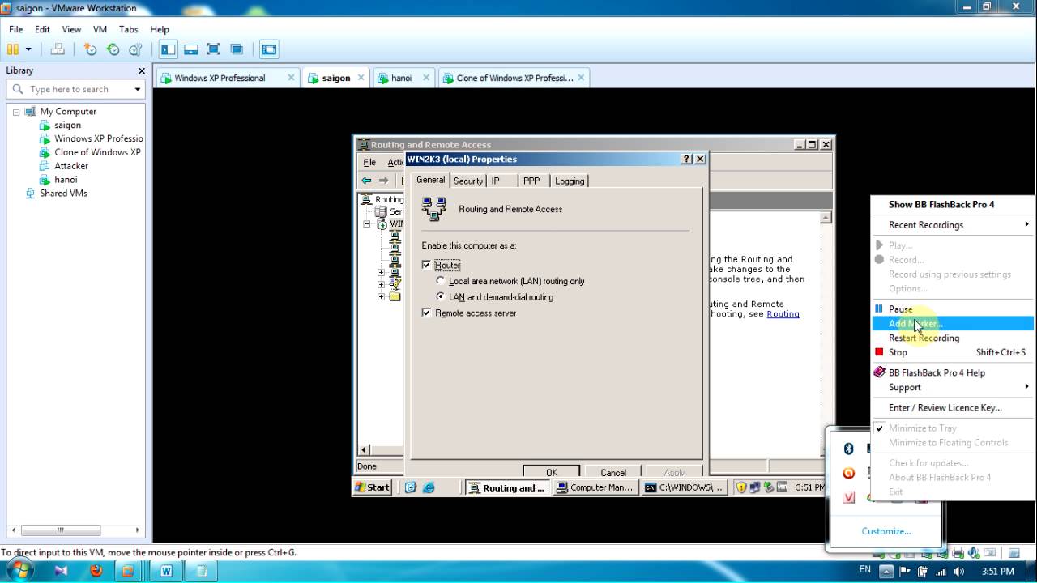This screenshot has height=583, width=1037.
Task: Select saigon VM in the library
Action: click(67, 125)
